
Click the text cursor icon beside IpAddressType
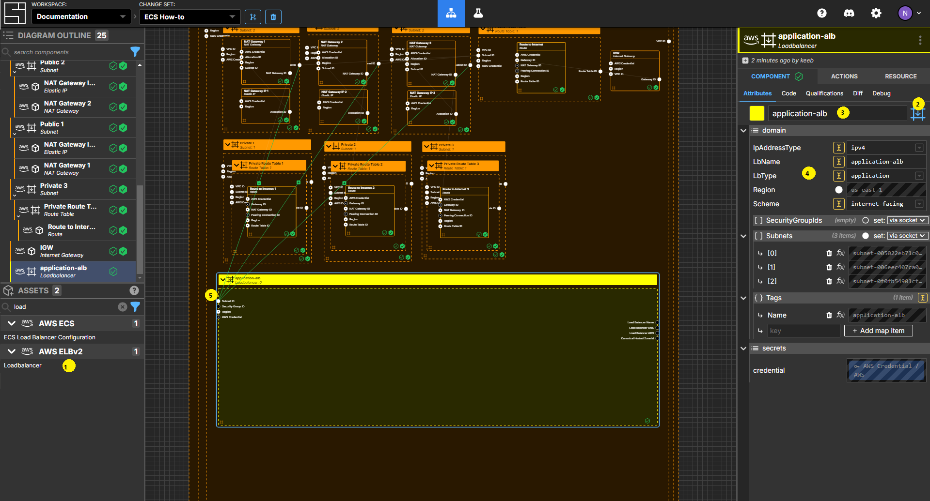click(x=839, y=148)
